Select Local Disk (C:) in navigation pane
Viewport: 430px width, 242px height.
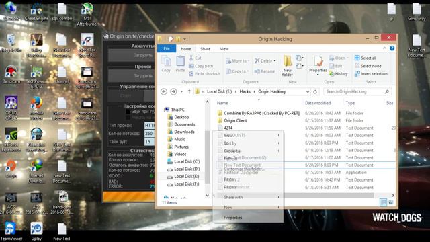[x=187, y=161]
